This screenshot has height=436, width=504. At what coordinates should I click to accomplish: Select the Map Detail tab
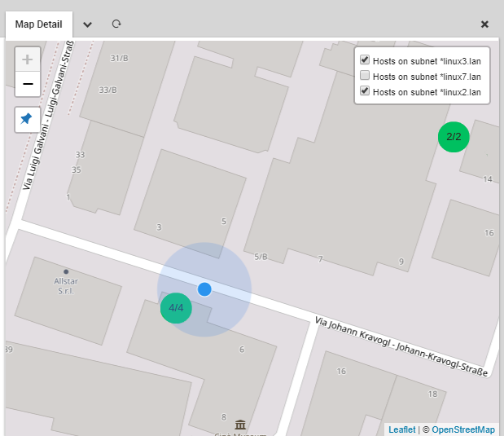(x=38, y=24)
